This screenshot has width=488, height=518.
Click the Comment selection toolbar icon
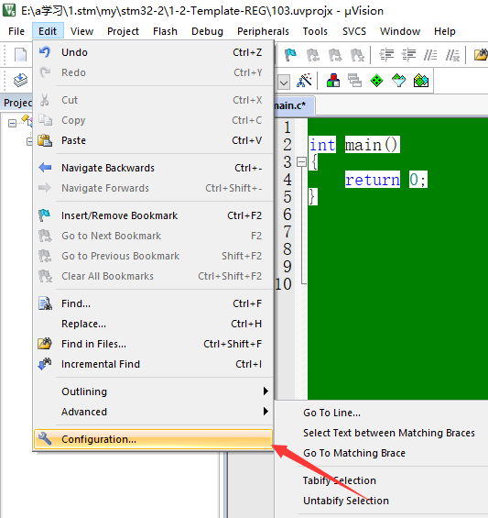click(x=430, y=54)
